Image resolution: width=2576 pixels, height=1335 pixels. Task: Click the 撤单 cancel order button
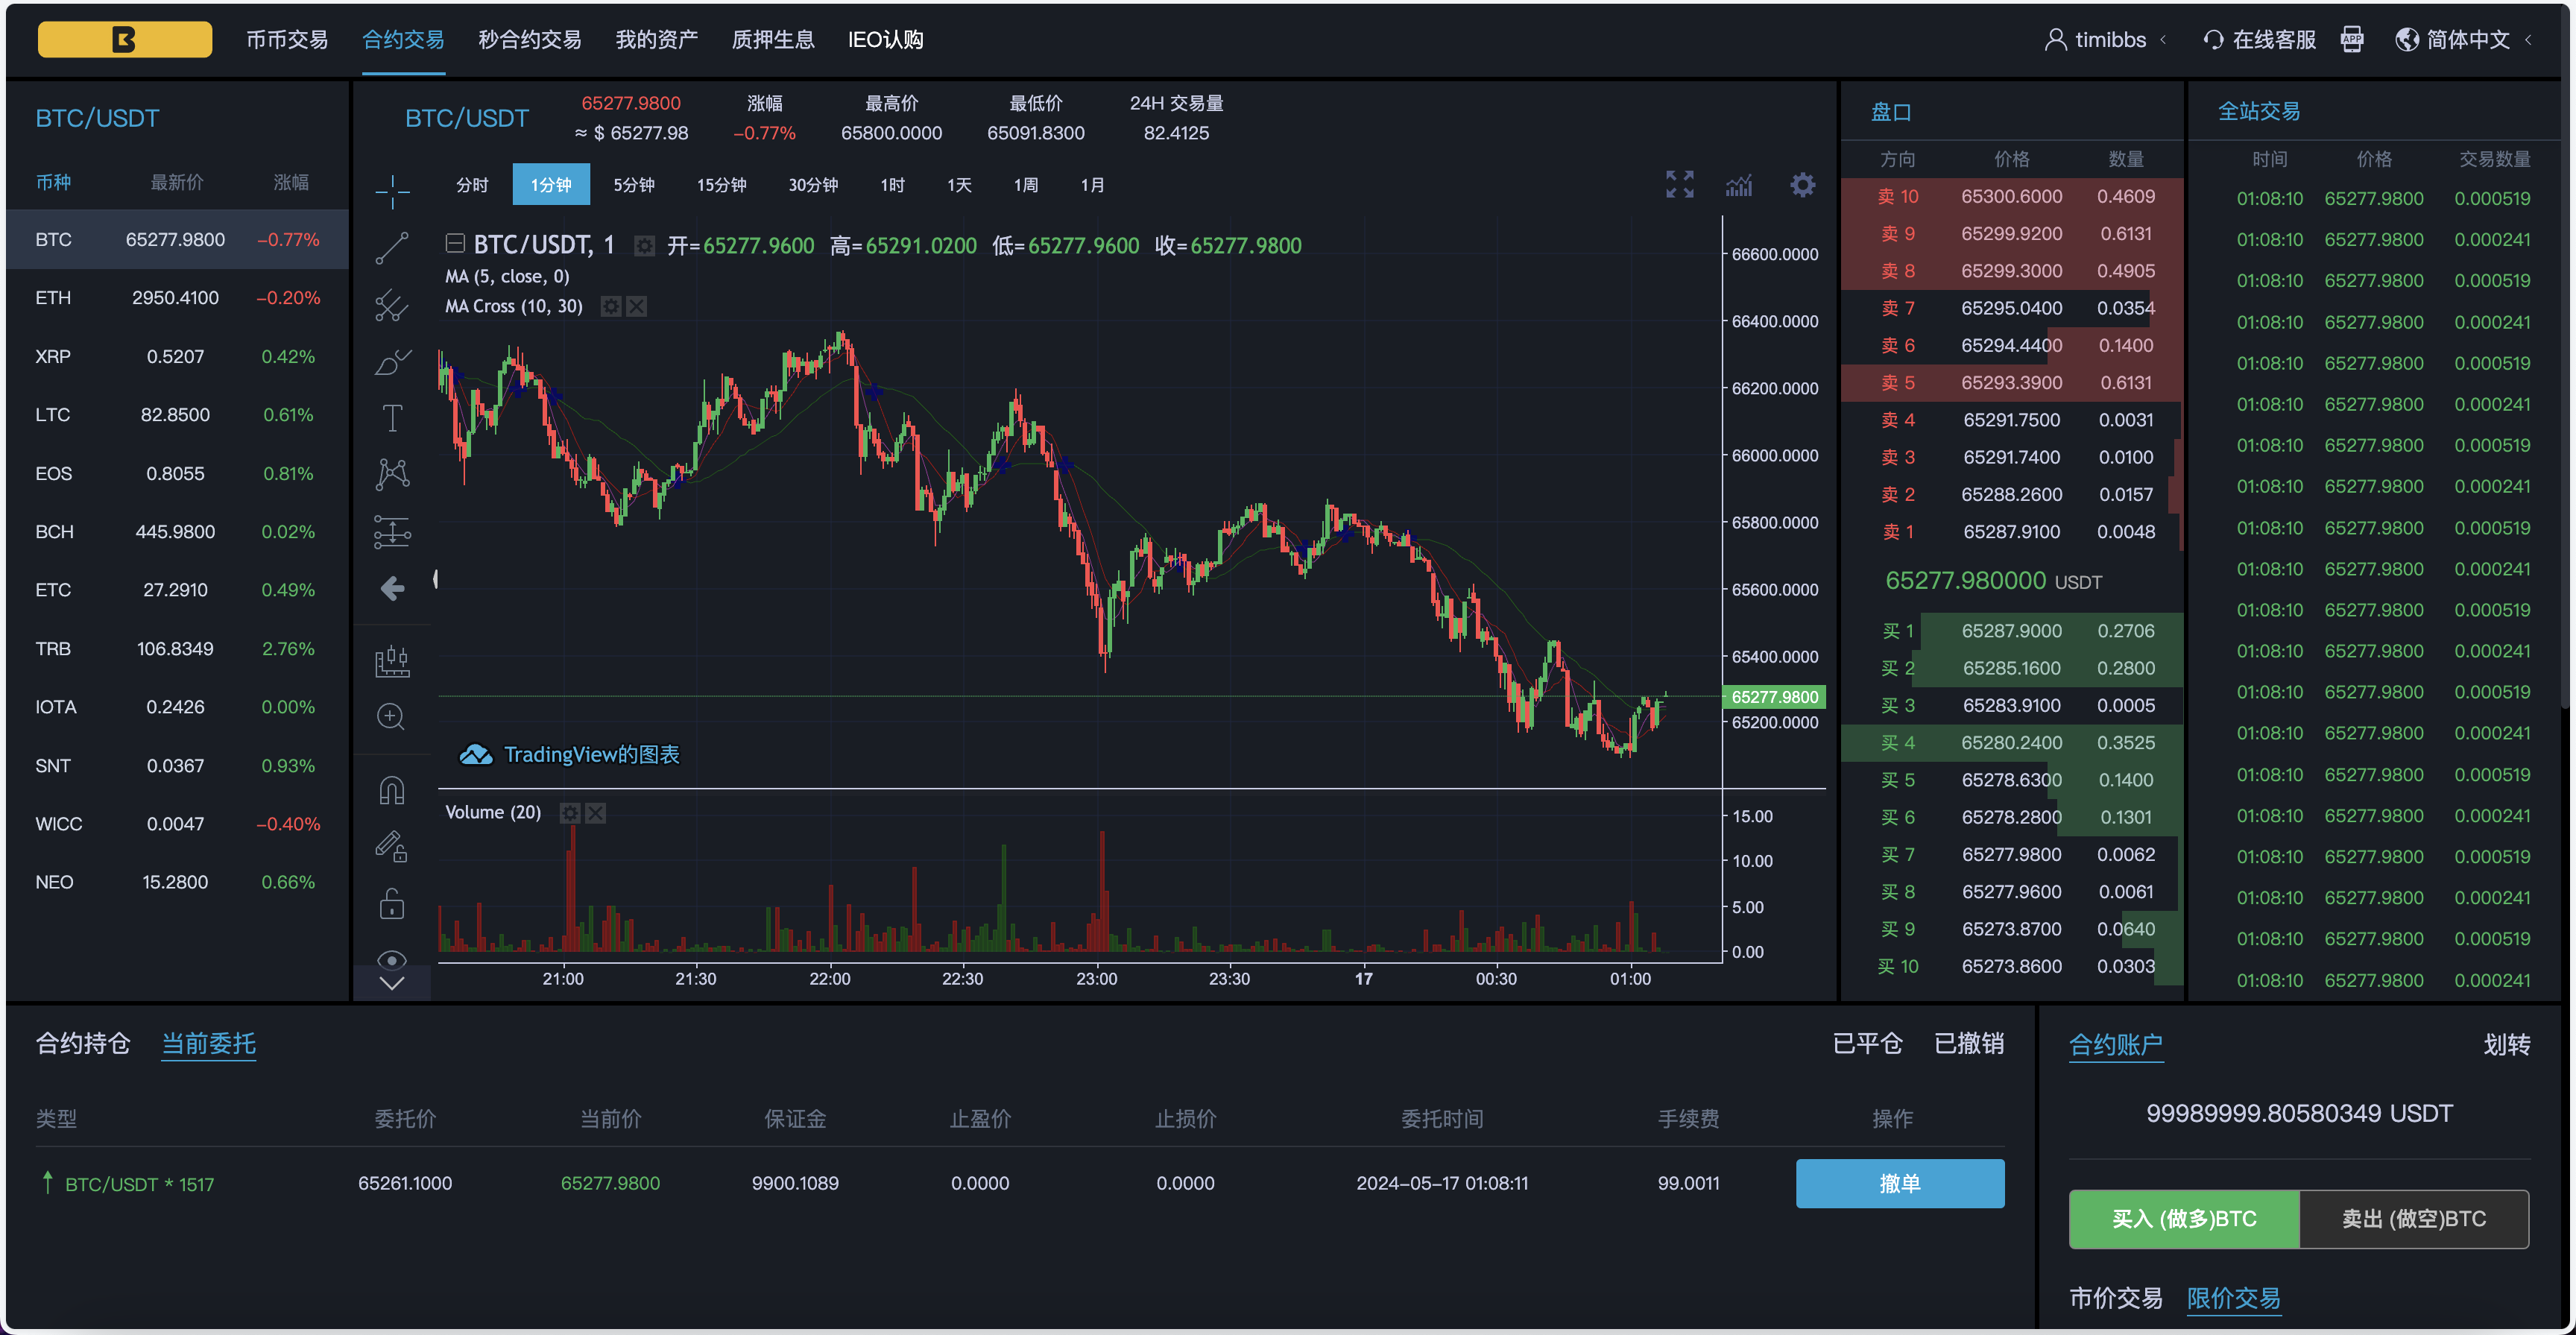pos(1899,1183)
